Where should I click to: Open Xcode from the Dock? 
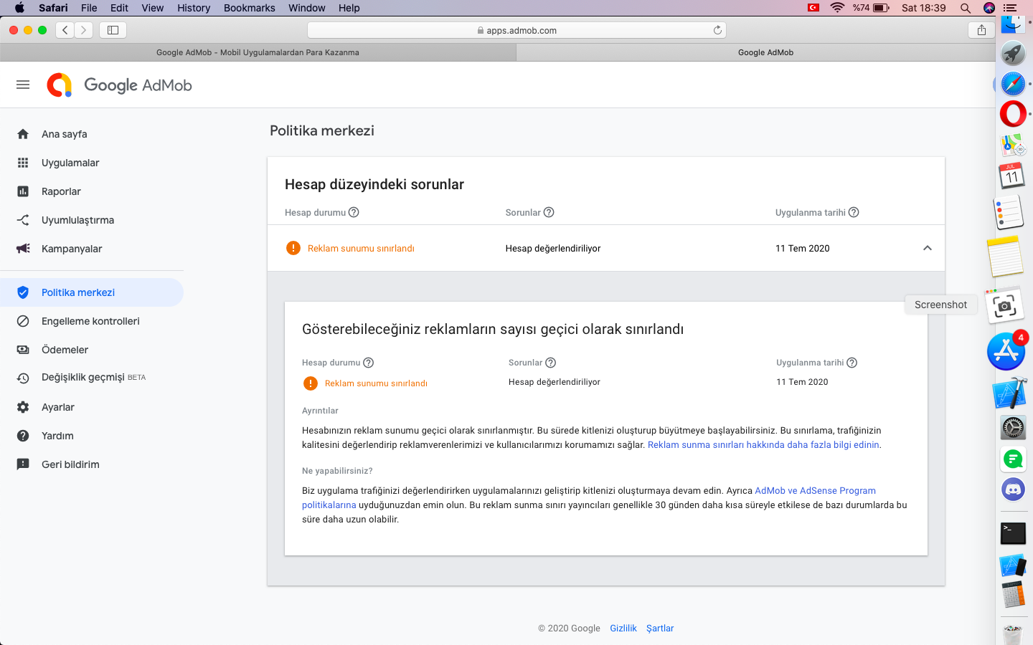click(1010, 393)
